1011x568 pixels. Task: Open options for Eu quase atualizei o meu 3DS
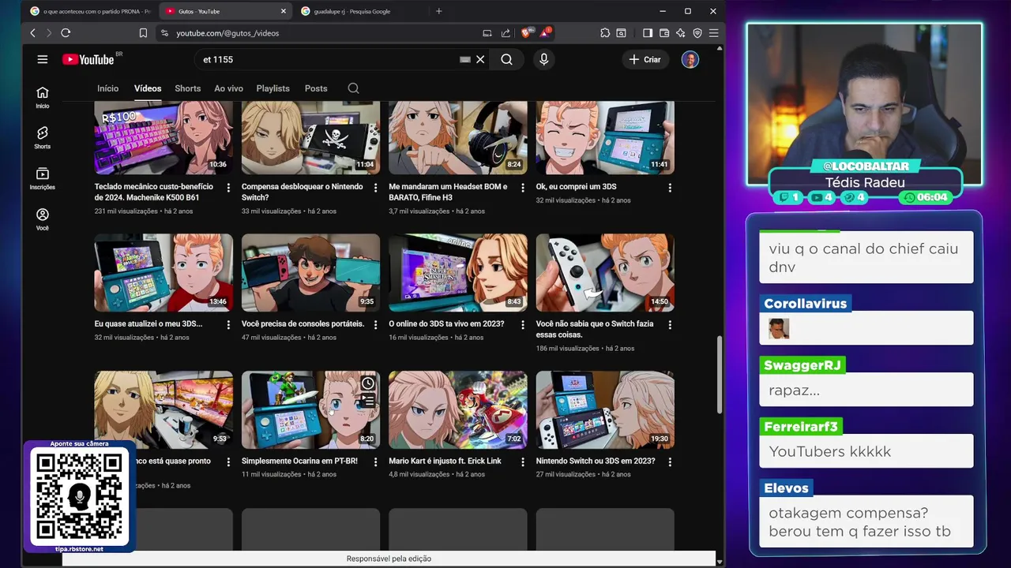228,325
